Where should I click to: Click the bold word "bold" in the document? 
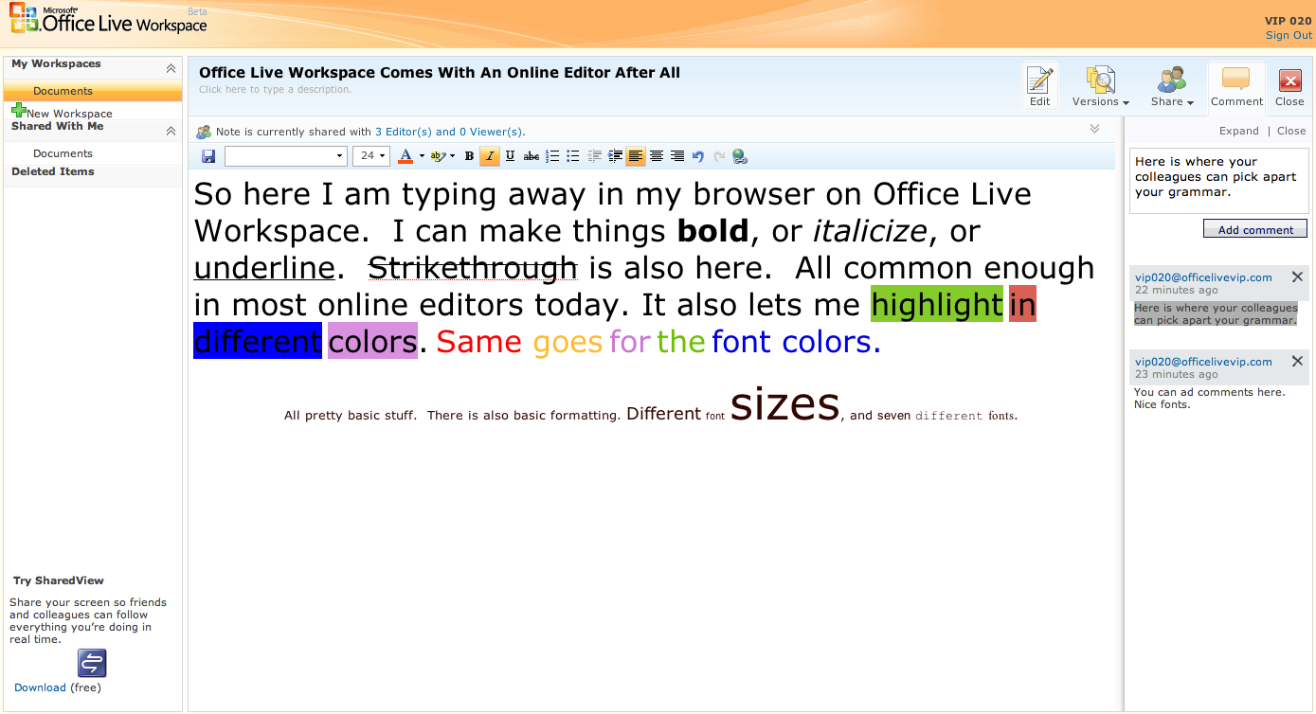pos(712,230)
